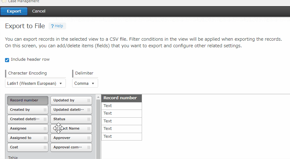
Task: Click the Help question mark icon
Action: click(52, 26)
